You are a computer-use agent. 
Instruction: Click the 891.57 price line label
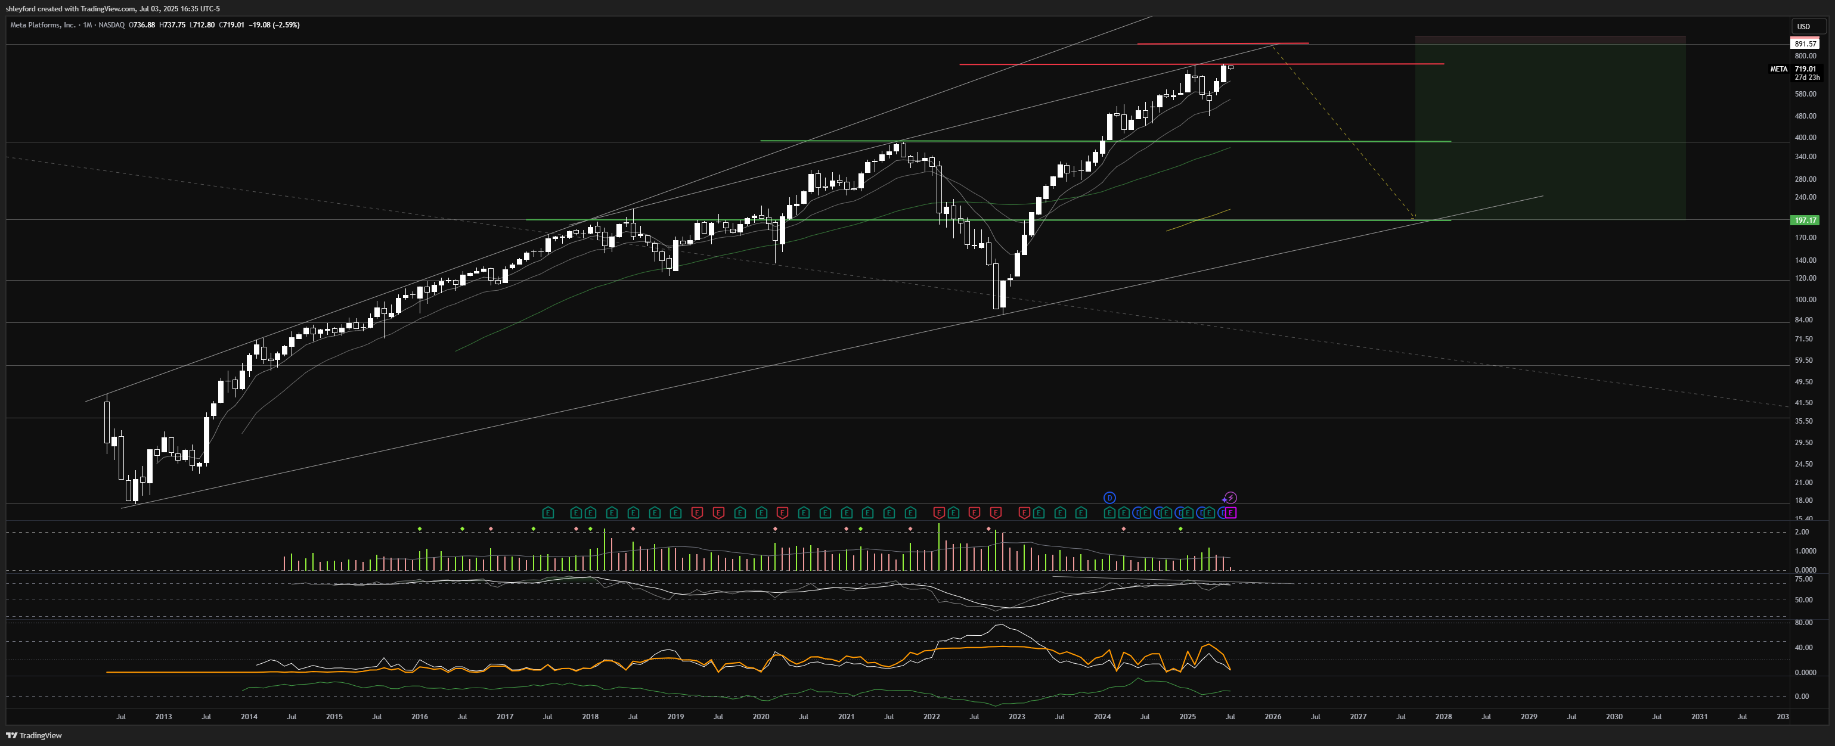tap(1806, 44)
